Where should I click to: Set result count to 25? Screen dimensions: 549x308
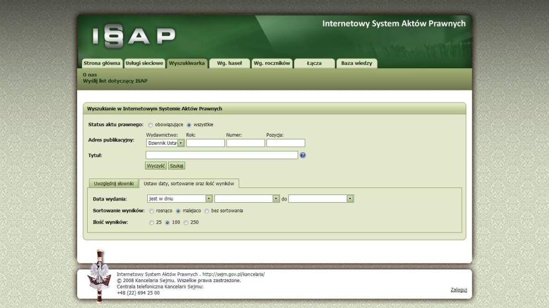point(151,223)
